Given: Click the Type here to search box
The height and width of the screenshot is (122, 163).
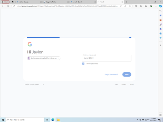Looking at the screenshot, I should pyautogui.click(x=25, y=120).
